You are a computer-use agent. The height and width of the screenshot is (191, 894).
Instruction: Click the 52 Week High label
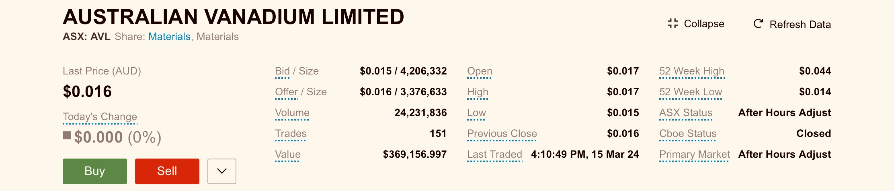tap(692, 71)
